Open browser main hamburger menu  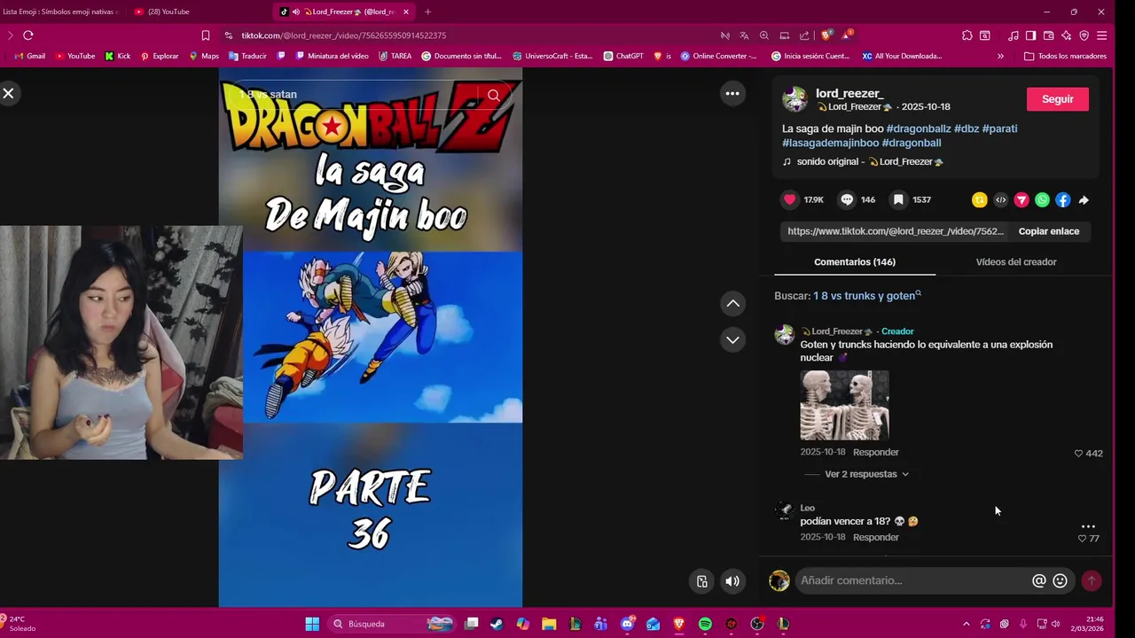point(1101,35)
